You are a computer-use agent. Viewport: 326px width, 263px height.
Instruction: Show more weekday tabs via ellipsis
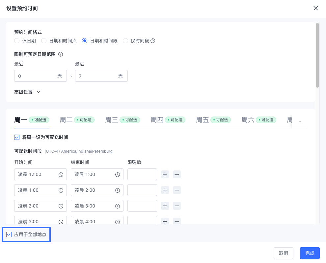click(x=299, y=121)
